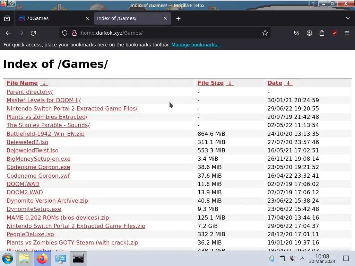Download Codename Gordon.swf
Screen dimensions: 355x266
click(x=38, y=176)
